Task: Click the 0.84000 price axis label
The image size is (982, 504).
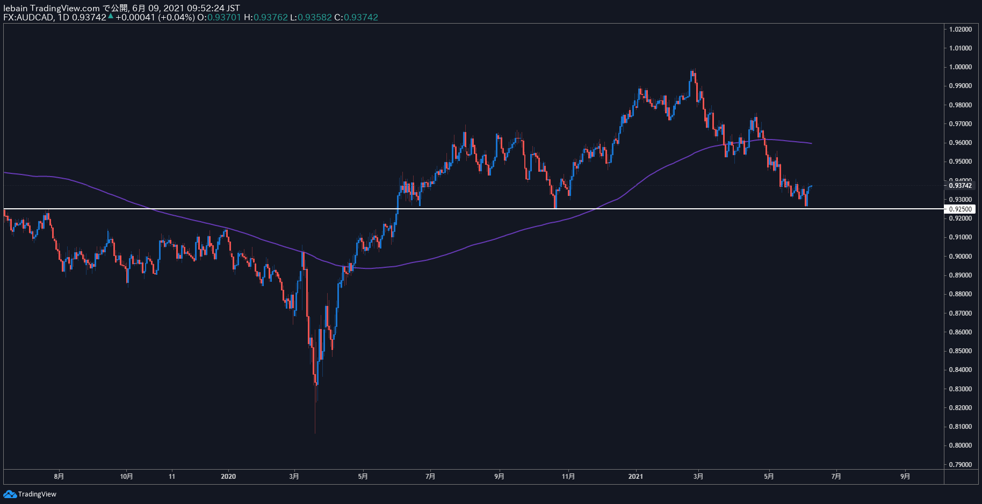Action: point(960,370)
